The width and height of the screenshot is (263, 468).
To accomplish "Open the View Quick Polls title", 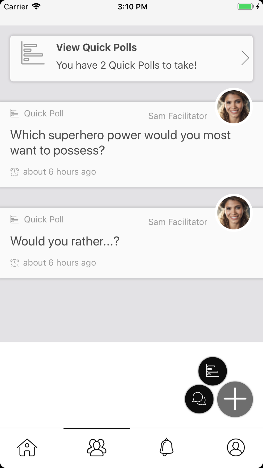I will coord(96,47).
